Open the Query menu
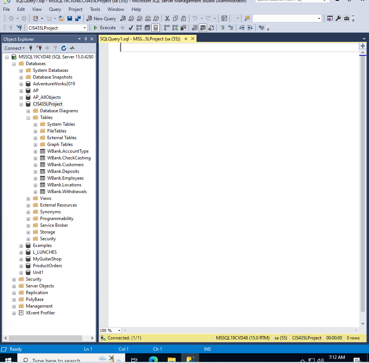 coord(55,9)
